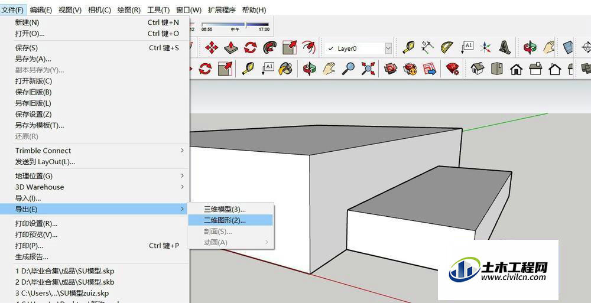Select the Protractor tool
The height and width of the screenshot is (303, 591).
[447, 48]
